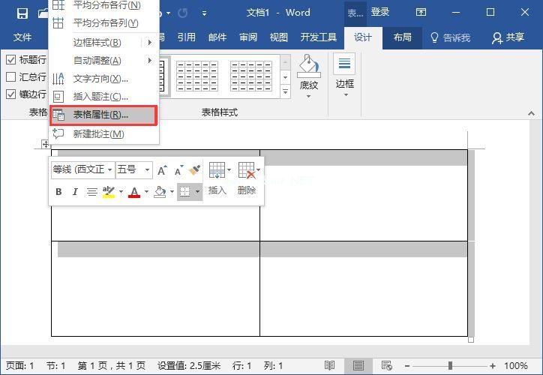Click the Save icon in title bar
Viewport: 543px width, 375px height.
click(22, 13)
